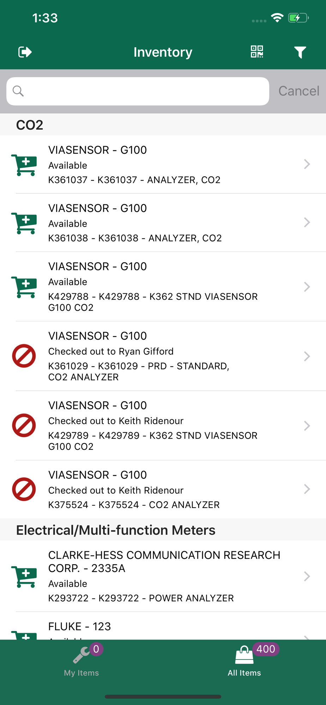Image resolution: width=326 pixels, height=705 pixels.
Task: Add K361037 analyzer to cart
Action: click(x=24, y=165)
